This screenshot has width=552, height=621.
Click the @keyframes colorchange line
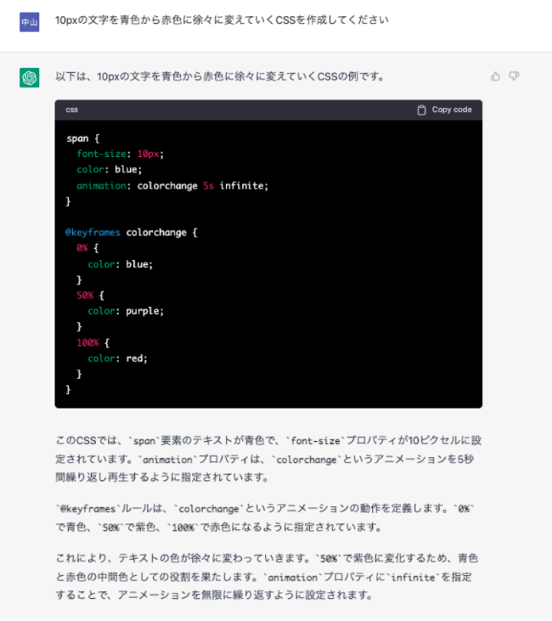pyautogui.click(x=131, y=232)
